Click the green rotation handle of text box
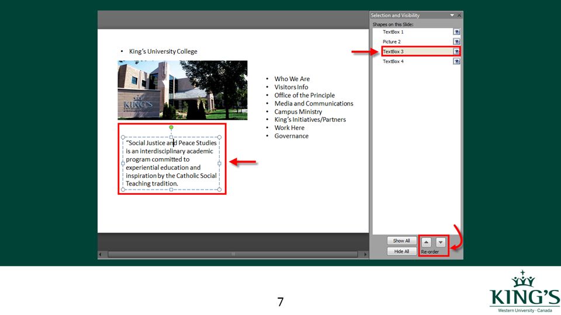The height and width of the screenshot is (315, 561). (171, 127)
